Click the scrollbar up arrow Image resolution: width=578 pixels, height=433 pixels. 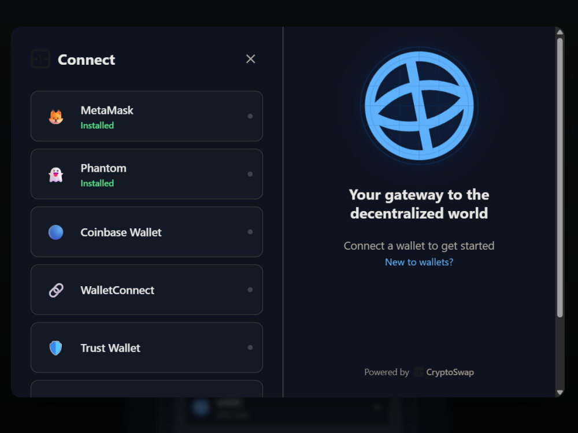click(560, 32)
